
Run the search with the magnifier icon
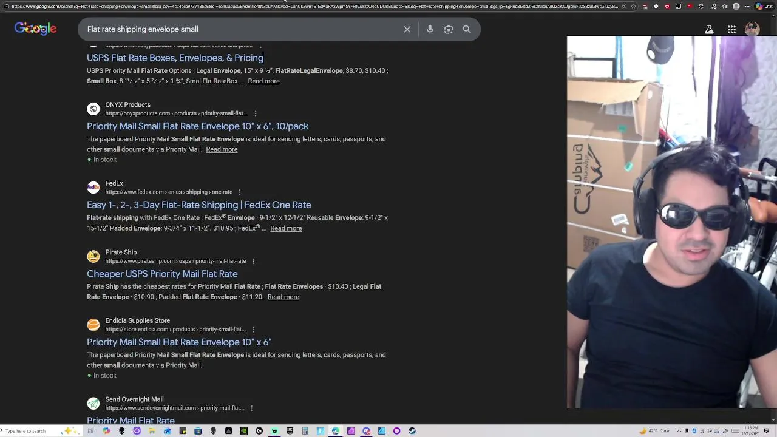467,29
